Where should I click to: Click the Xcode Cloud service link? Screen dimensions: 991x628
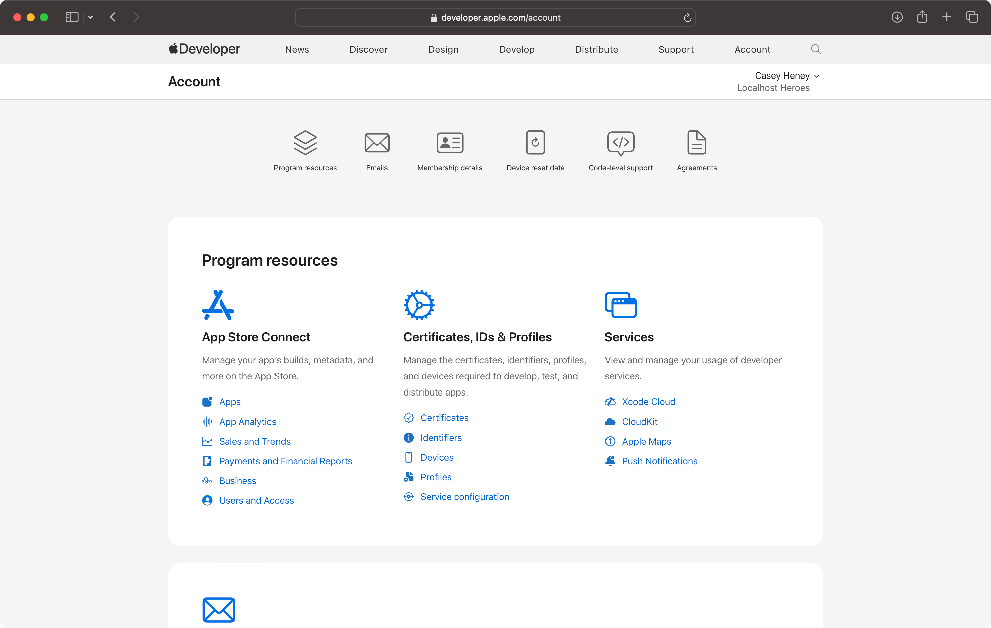coord(649,401)
